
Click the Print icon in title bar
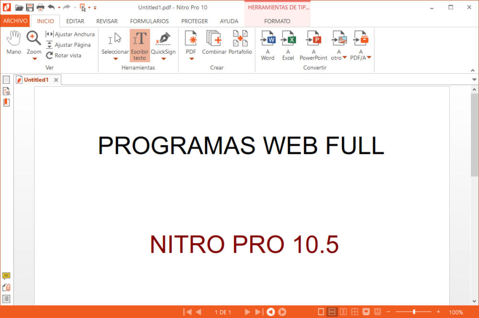tap(40, 7)
